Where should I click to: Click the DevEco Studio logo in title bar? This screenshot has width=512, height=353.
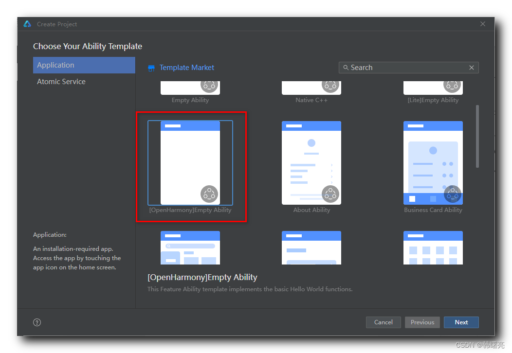27,24
